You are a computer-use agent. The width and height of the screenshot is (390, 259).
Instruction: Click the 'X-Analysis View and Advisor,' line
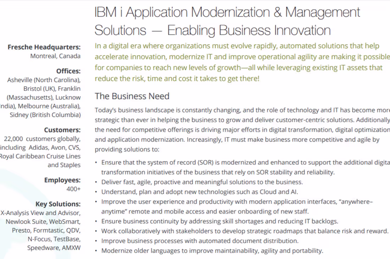point(40,213)
